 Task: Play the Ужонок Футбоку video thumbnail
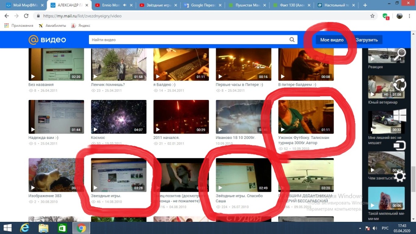click(x=306, y=117)
